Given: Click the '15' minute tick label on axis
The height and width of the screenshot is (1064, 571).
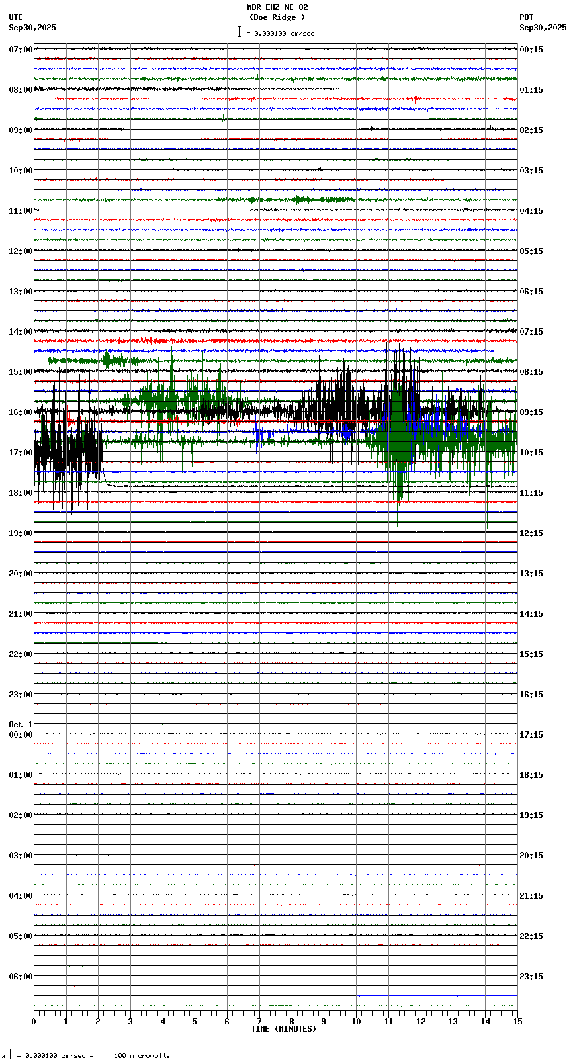Looking at the screenshot, I should coord(517,1022).
